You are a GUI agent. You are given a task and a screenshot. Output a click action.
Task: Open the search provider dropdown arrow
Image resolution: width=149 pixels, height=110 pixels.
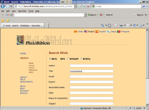tap(147, 6)
